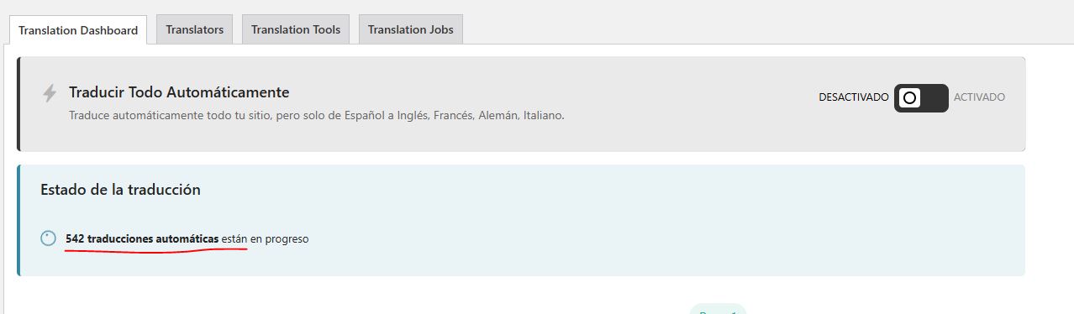Click the red underline beneath the translations count
This screenshot has height=314, width=1074.
tap(156, 249)
